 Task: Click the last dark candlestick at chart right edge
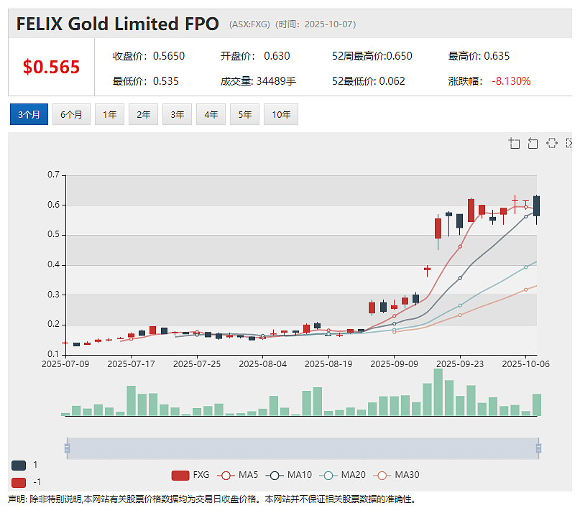(x=536, y=206)
